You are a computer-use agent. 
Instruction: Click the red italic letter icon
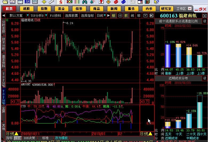click(116, 2)
